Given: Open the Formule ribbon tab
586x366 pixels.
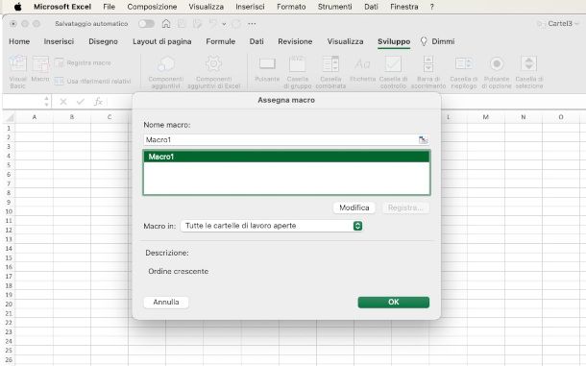Looking at the screenshot, I should click(x=221, y=41).
